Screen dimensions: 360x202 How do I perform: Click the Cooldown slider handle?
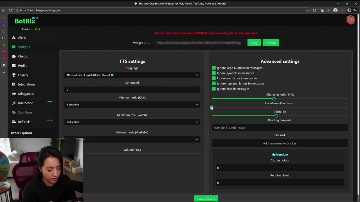212,107
